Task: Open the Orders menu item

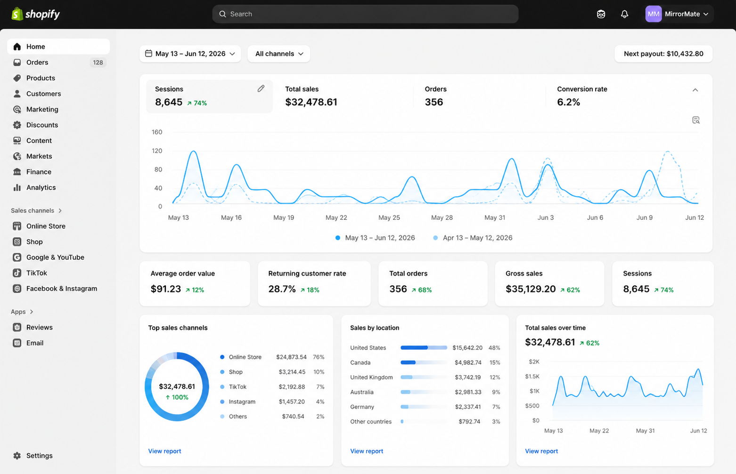Action: (x=58, y=62)
